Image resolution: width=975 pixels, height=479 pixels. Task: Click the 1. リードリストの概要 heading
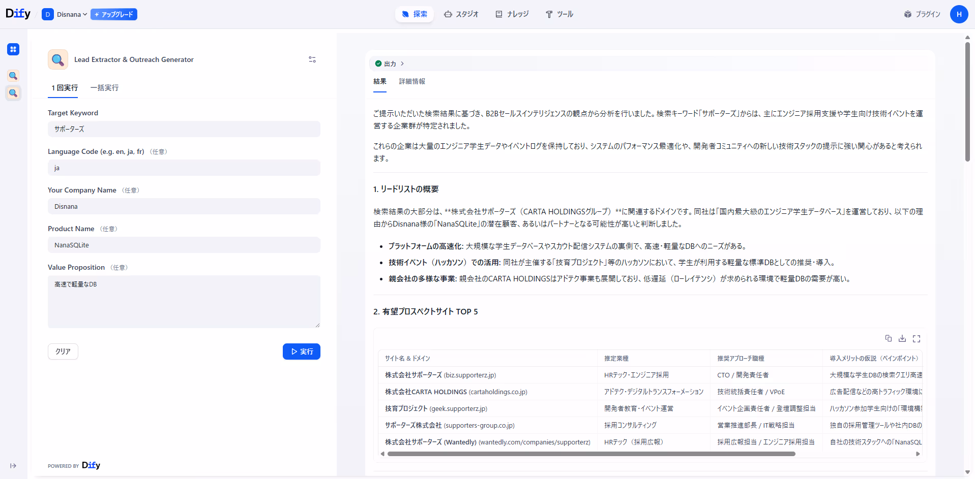(x=406, y=189)
